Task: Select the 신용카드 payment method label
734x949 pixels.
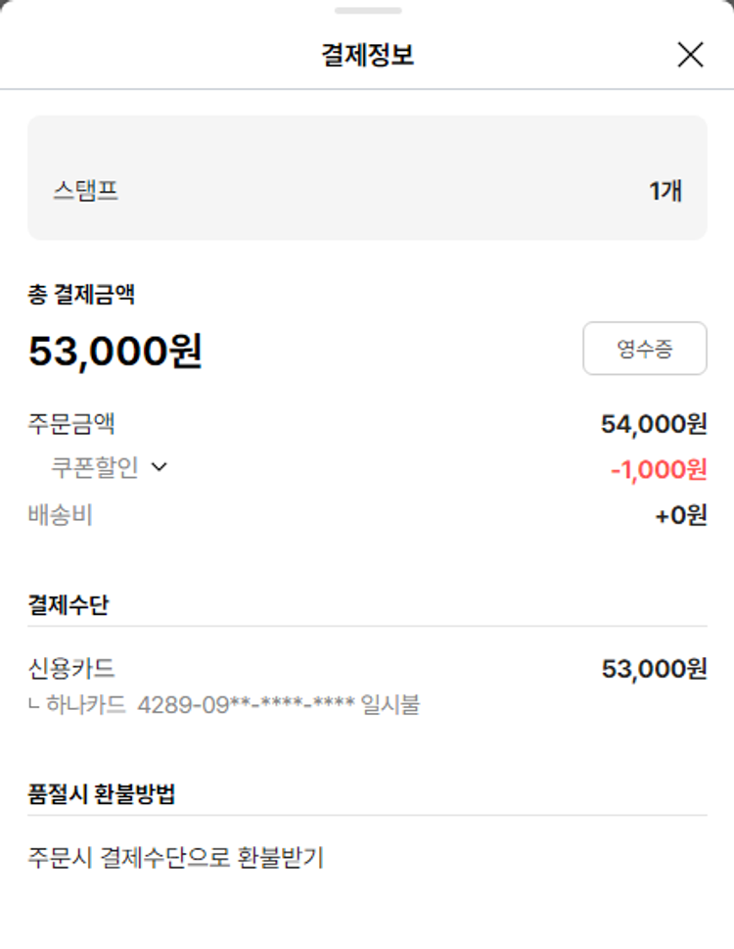Action: pos(71,669)
